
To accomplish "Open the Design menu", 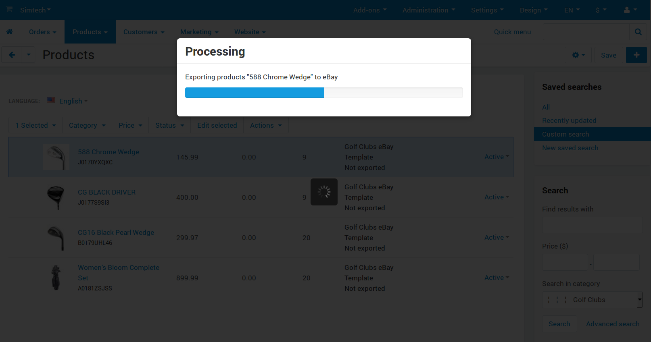I will [534, 10].
